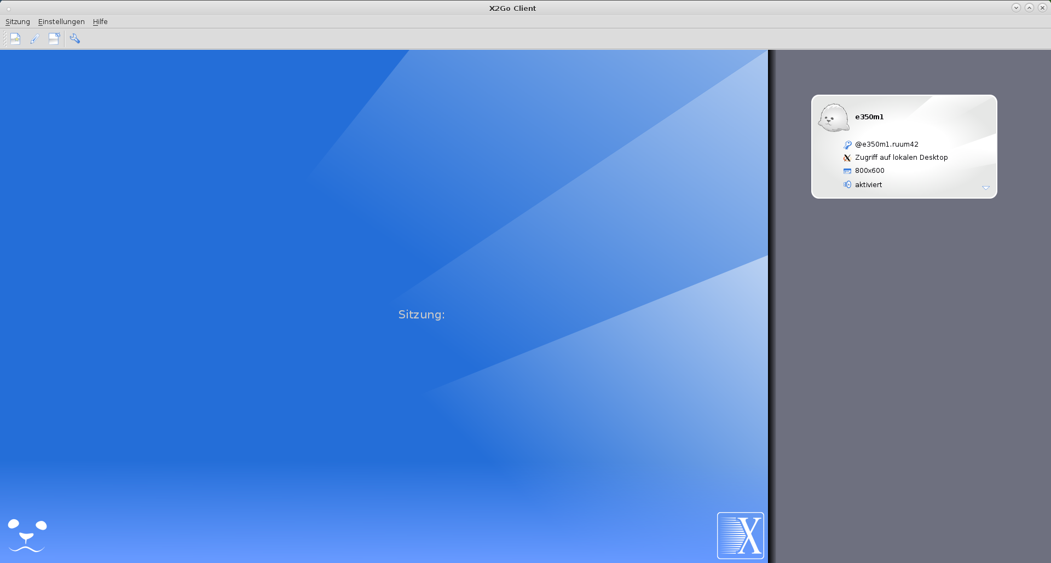
Task: Click the key icon beside @e350m1.ruum42
Action: [x=847, y=145]
